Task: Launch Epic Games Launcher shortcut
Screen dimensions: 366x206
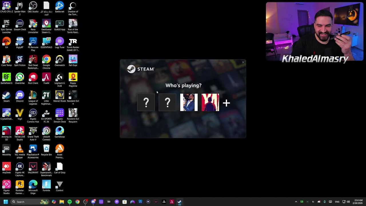Action: 7,26
